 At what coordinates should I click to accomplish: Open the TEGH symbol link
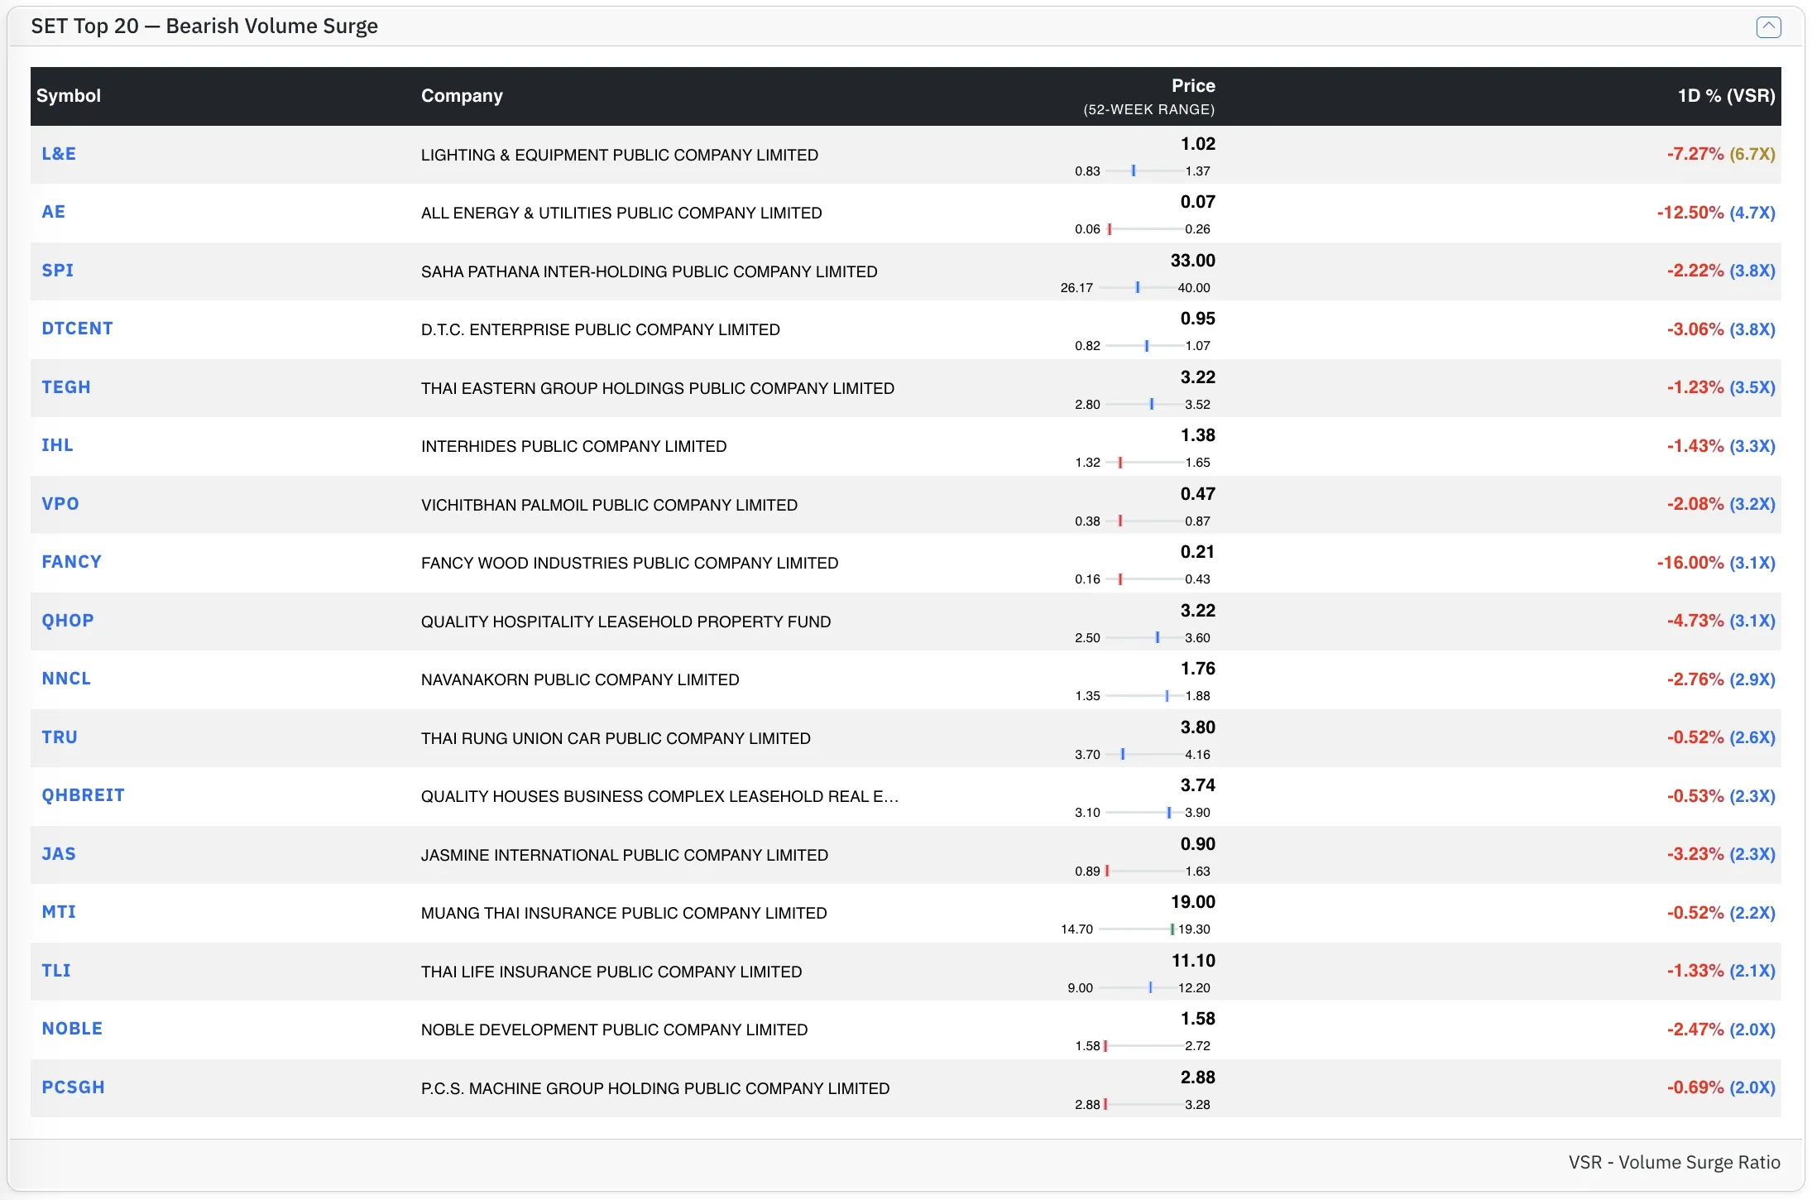(66, 387)
